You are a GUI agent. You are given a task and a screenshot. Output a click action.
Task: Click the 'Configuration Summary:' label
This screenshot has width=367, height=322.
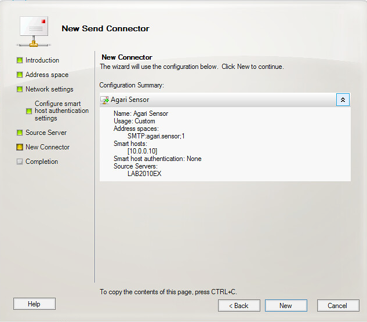click(132, 85)
